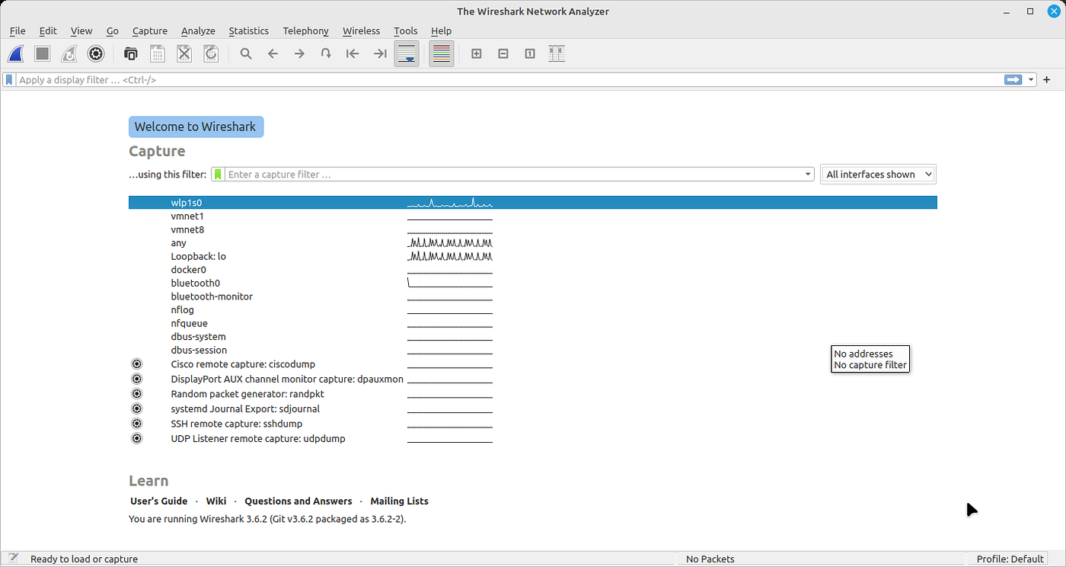Add a display filter button plus
The height and width of the screenshot is (567, 1066).
pyautogui.click(x=1047, y=79)
